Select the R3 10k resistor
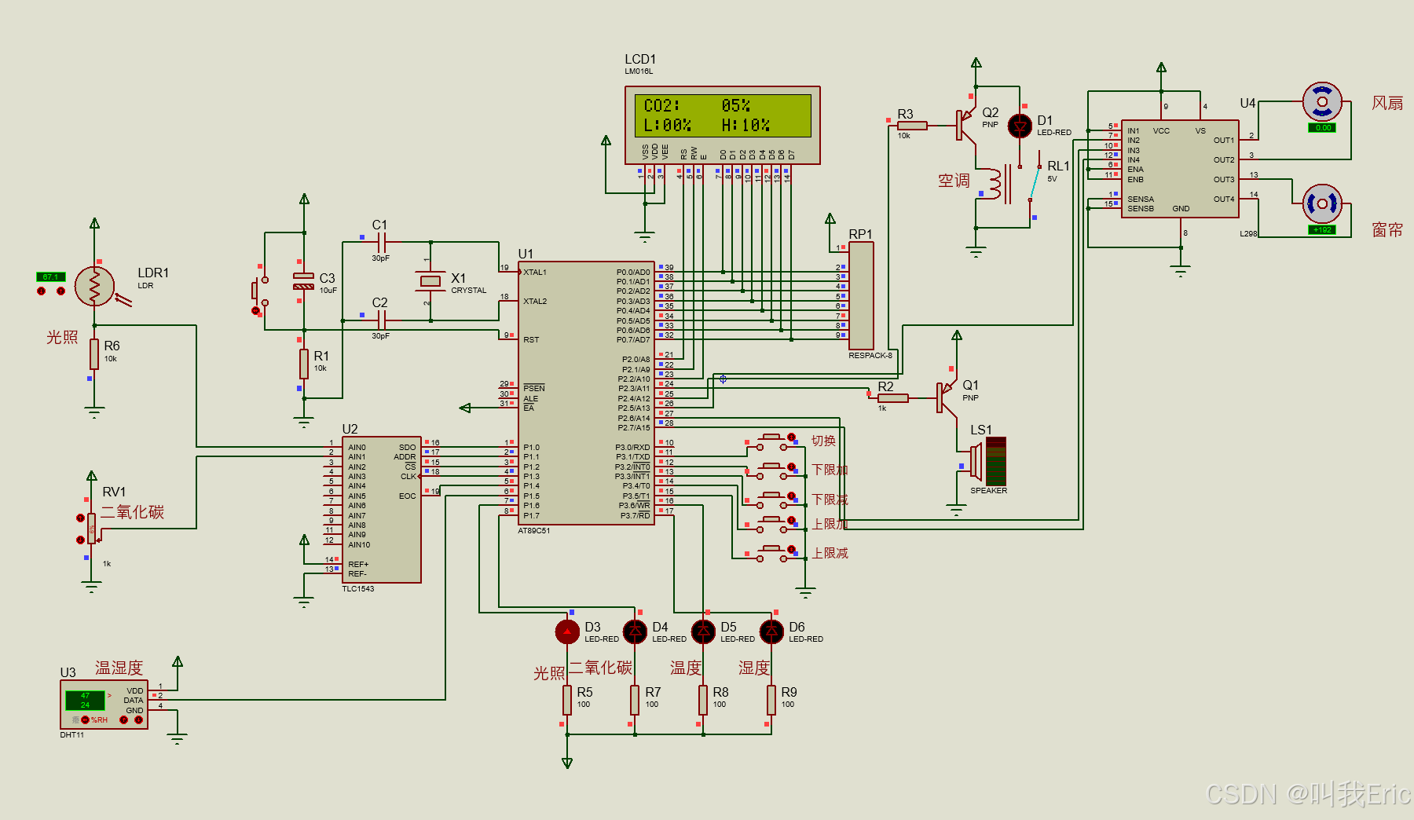1414x820 pixels. (x=912, y=126)
